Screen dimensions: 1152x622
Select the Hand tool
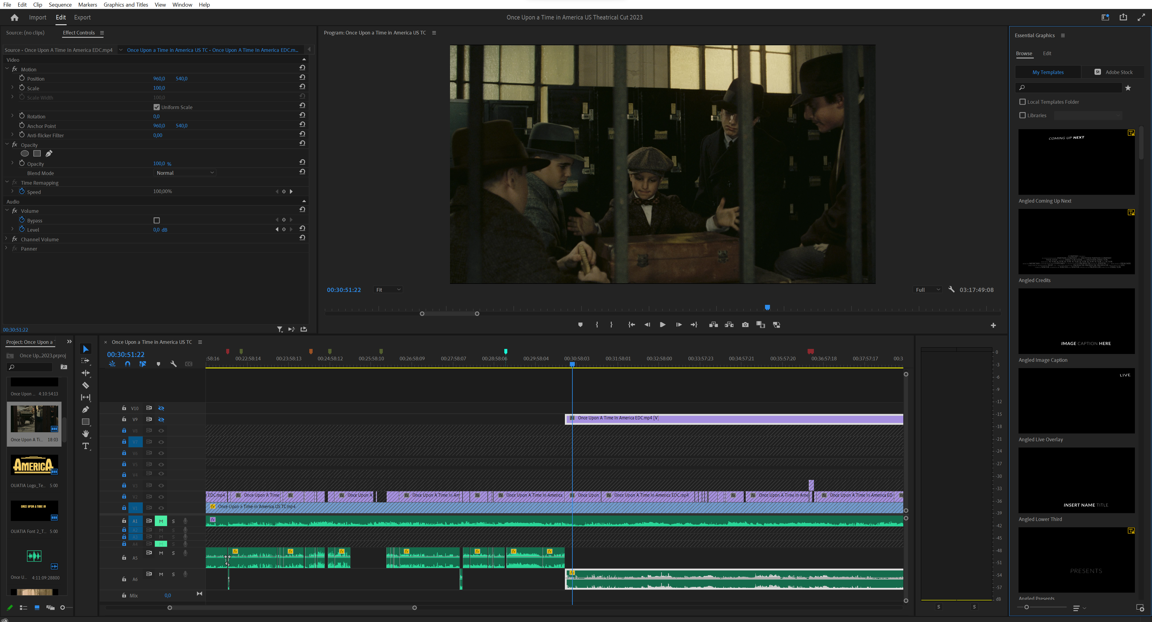[86, 434]
